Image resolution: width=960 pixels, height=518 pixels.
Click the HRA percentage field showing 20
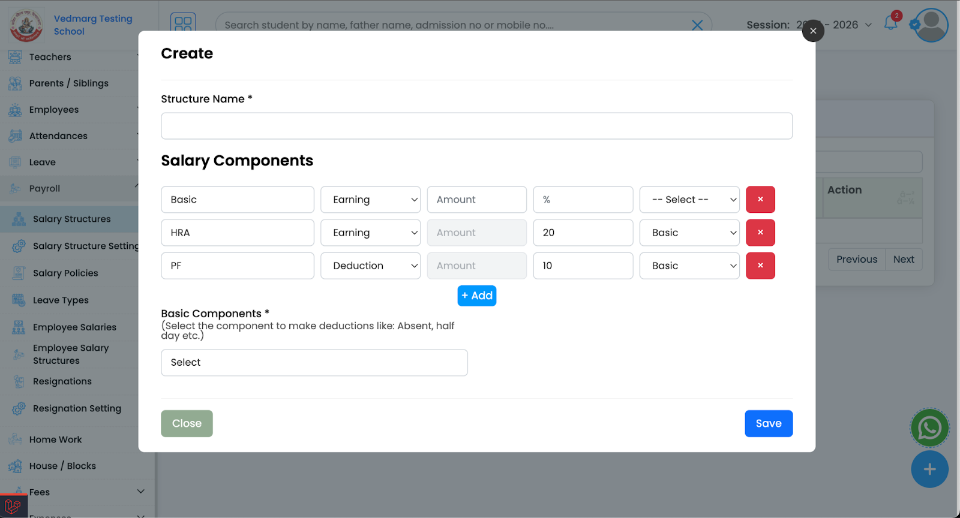point(583,233)
